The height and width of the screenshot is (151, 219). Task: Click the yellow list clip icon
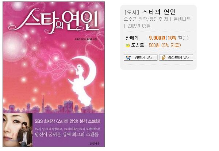164,57
